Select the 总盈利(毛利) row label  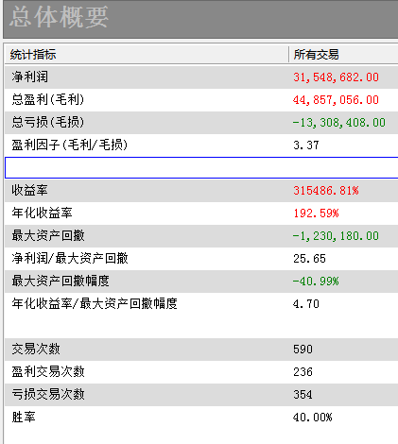(48, 99)
